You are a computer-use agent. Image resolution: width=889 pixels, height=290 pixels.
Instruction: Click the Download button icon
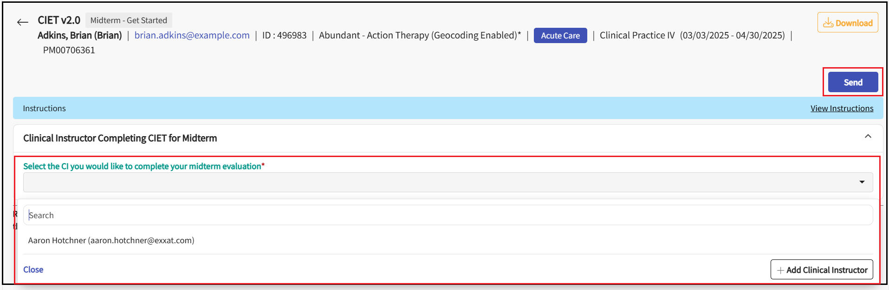[x=828, y=23]
